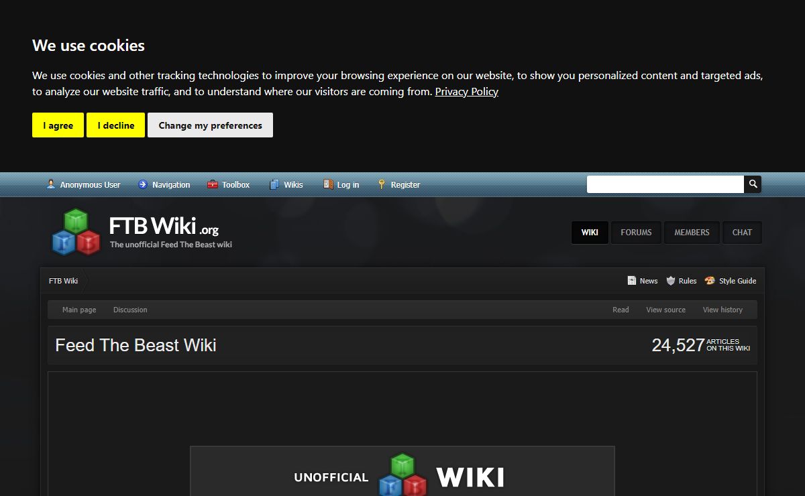Open the Discussion tab
This screenshot has height=496, width=805.
click(x=130, y=310)
